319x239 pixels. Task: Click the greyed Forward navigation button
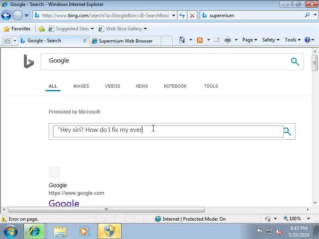coord(18,16)
